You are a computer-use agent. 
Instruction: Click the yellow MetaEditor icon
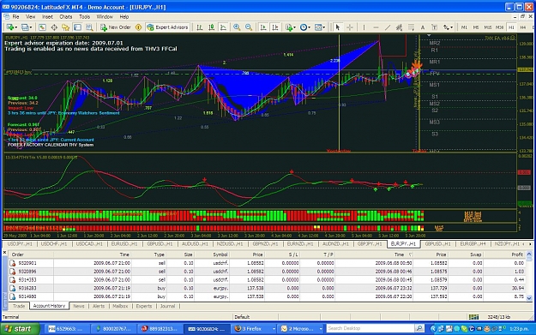click(138, 27)
